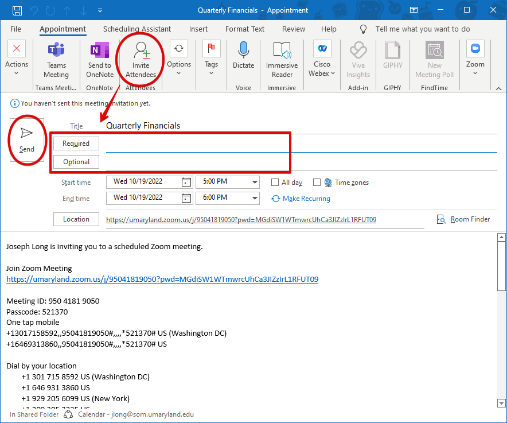Open the Format Text tab

[245, 29]
